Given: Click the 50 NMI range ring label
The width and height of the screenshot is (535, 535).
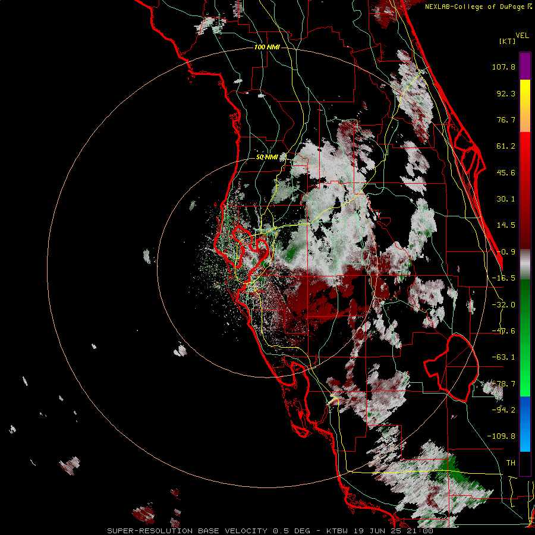Looking at the screenshot, I should (267, 158).
